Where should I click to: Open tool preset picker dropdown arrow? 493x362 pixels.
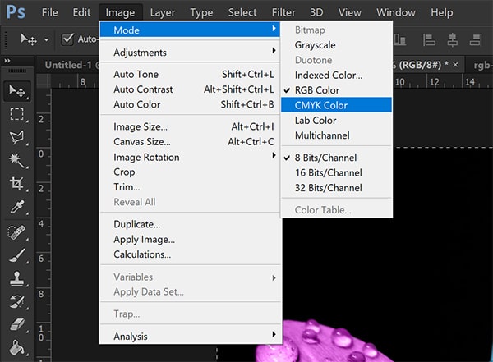click(46, 40)
